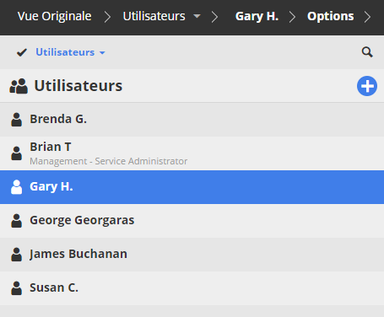Click chevron after Options breadcrumb

click(367, 17)
